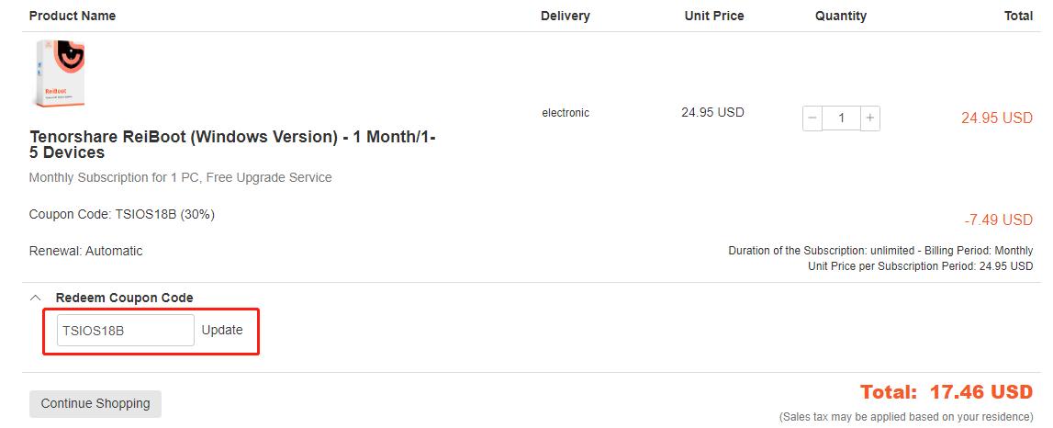The height and width of the screenshot is (428, 1053).
Task: Select the Delivery column header
Action: [566, 16]
